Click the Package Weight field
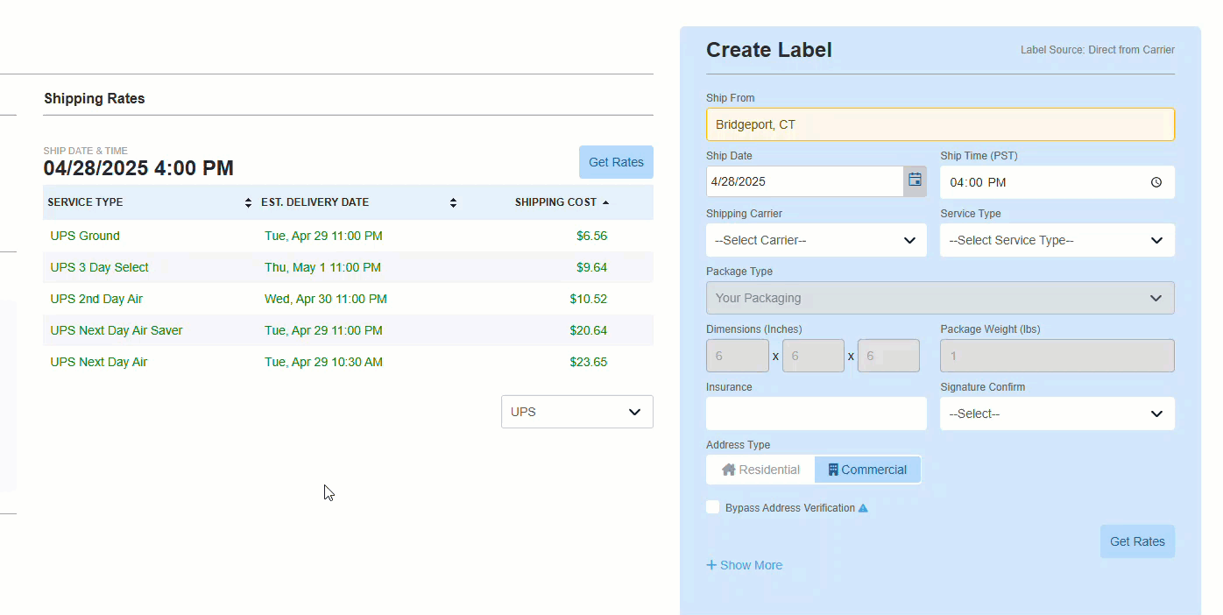 point(1057,356)
